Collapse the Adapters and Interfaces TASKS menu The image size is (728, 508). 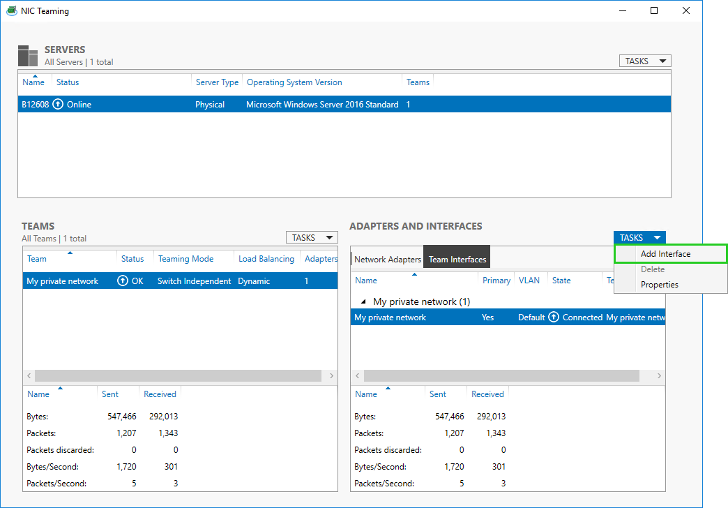click(639, 238)
